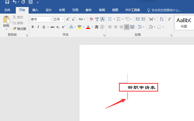Apply bullet list formatting

click(110, 19)
